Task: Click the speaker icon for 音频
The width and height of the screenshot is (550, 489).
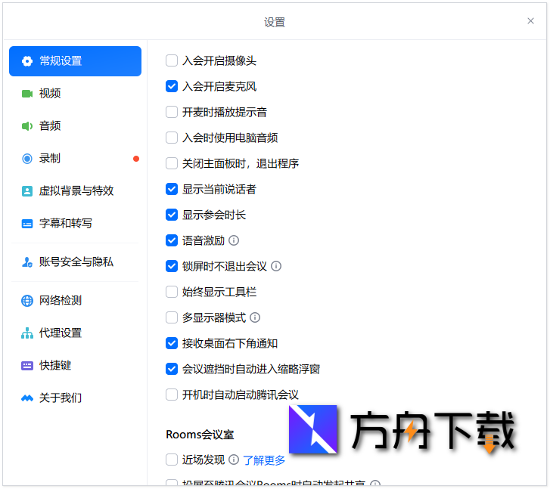Action: 27,126
